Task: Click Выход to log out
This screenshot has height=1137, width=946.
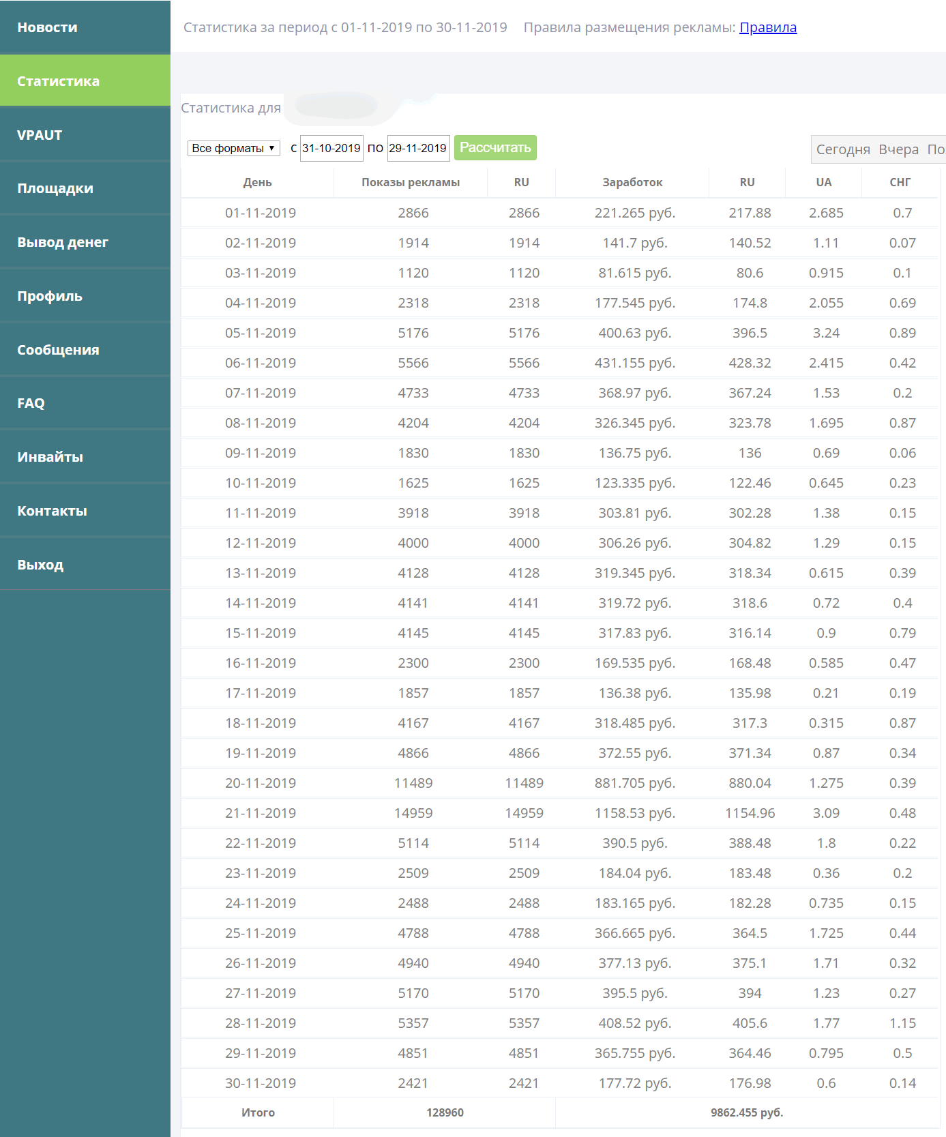Action: [40, 565]
